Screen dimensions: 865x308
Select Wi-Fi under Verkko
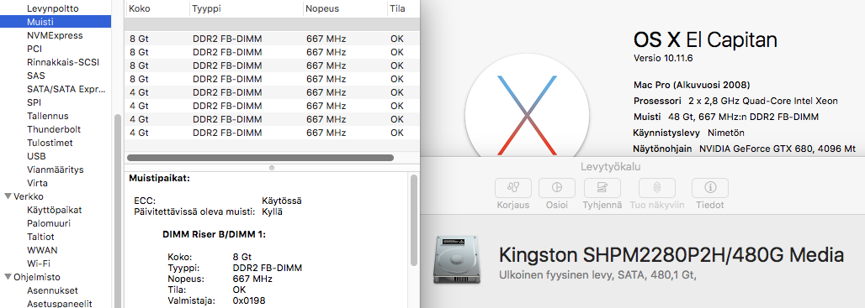point(38,264)
